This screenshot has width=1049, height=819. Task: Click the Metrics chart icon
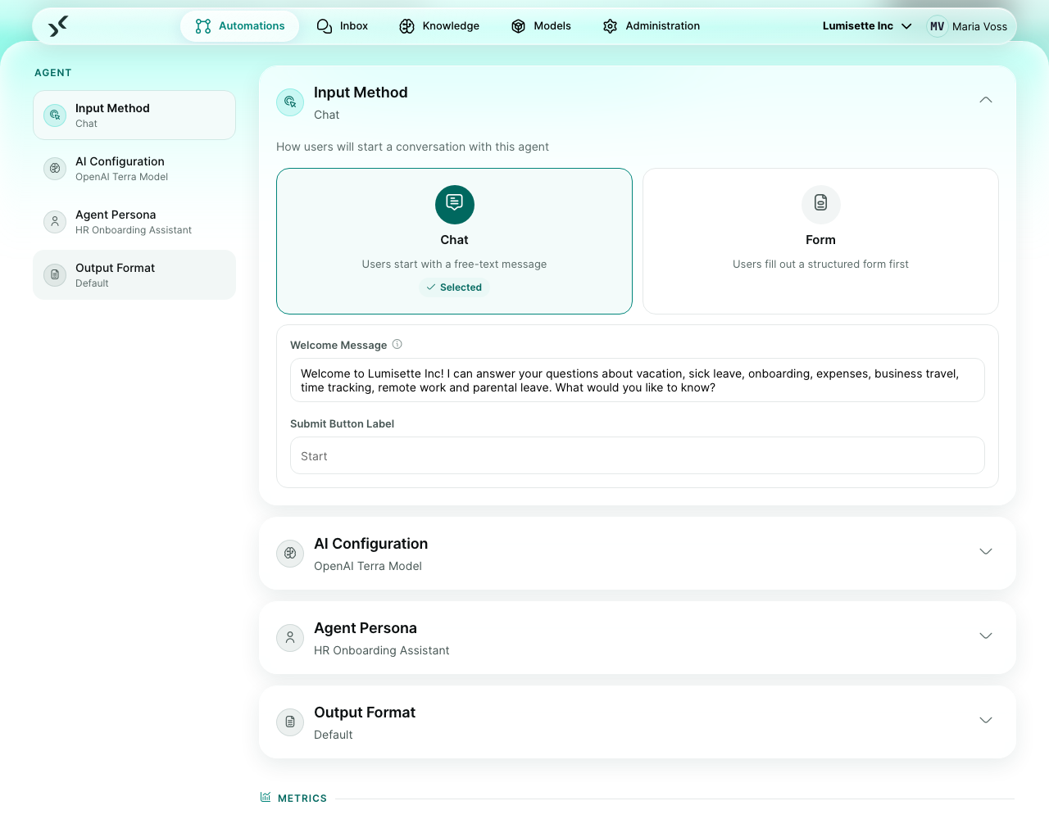pyautogui.click(x=266, y=798)
